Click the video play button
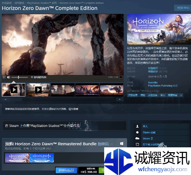The image size is (191, 175). [x=4, y=77]
